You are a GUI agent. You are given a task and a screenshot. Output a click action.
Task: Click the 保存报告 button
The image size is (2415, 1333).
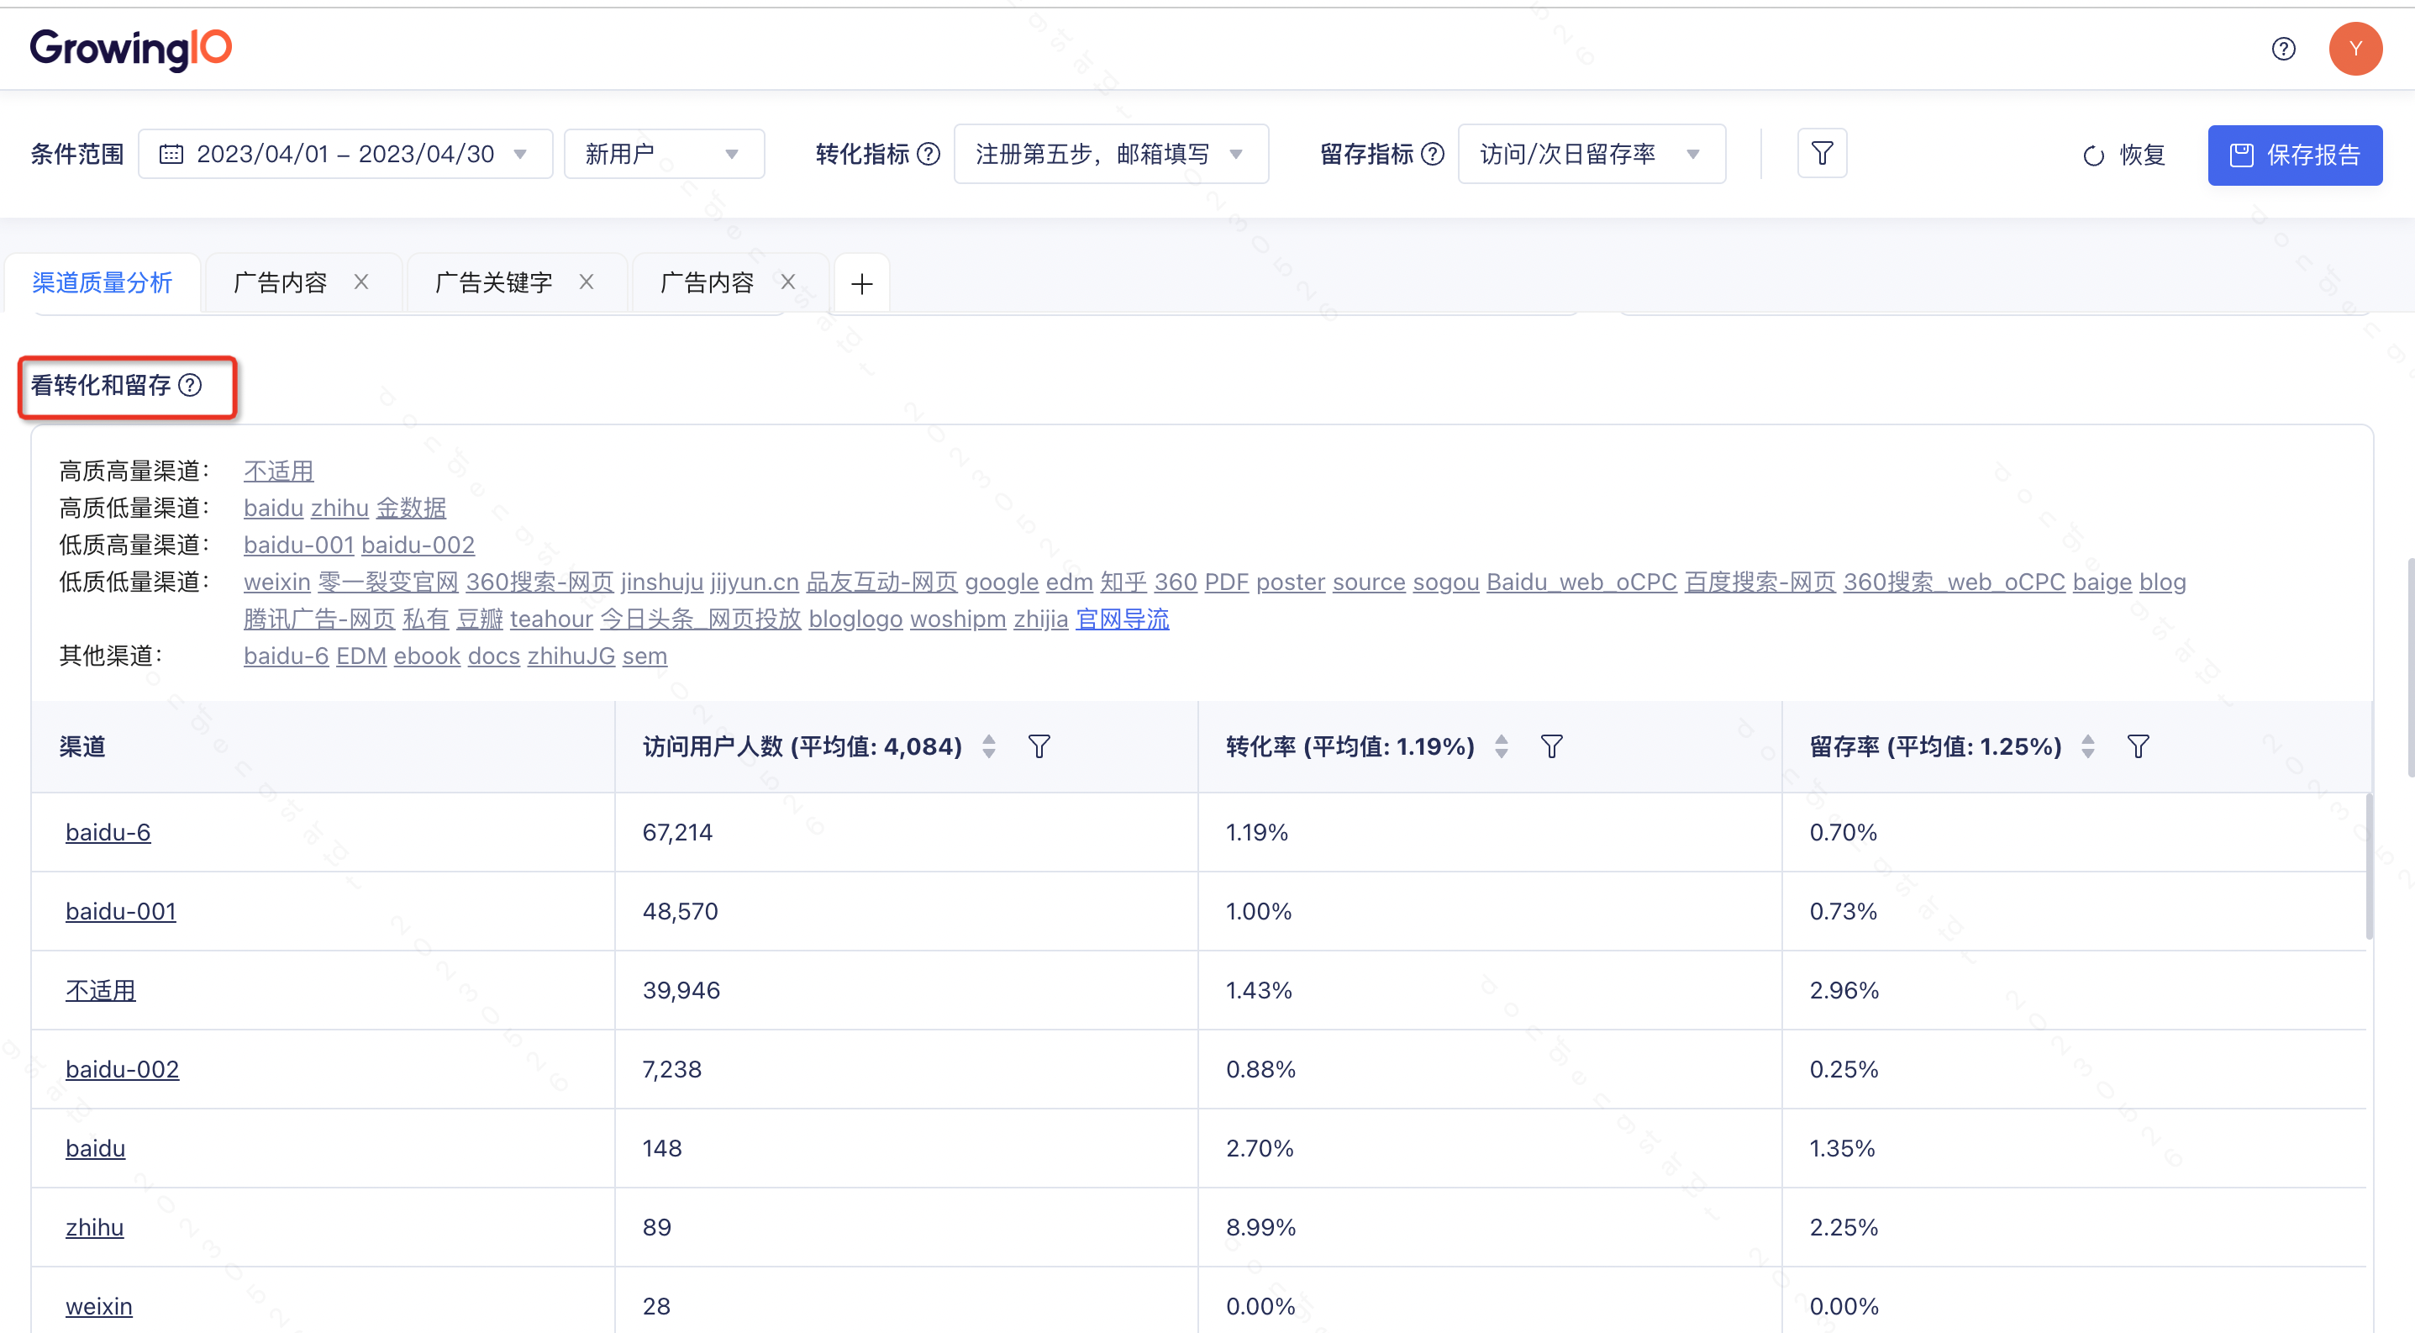(2294, 155)
